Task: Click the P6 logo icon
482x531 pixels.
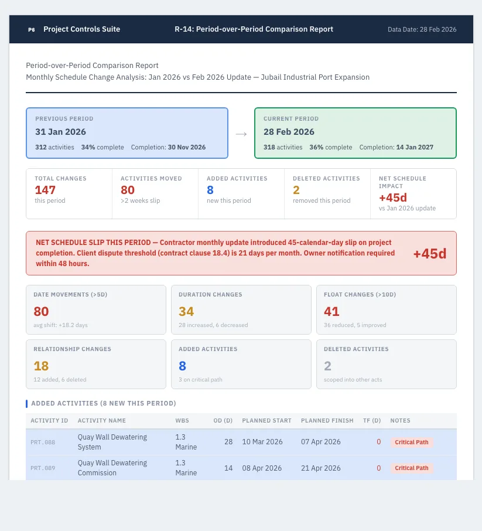Action: pos(32,29)
